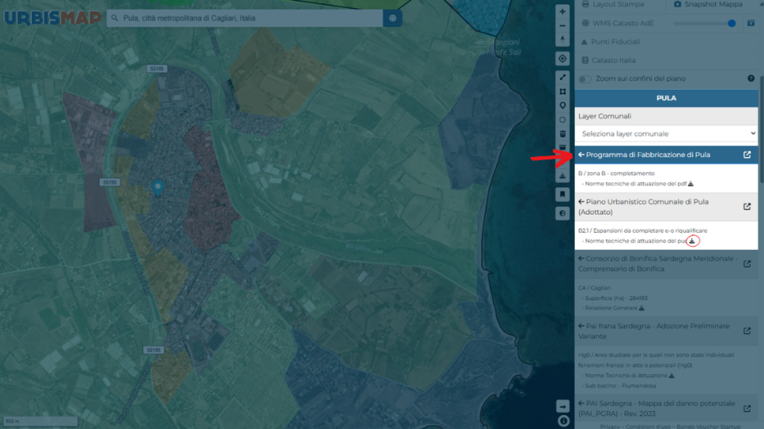Click the location search input field

click(245, 19)
